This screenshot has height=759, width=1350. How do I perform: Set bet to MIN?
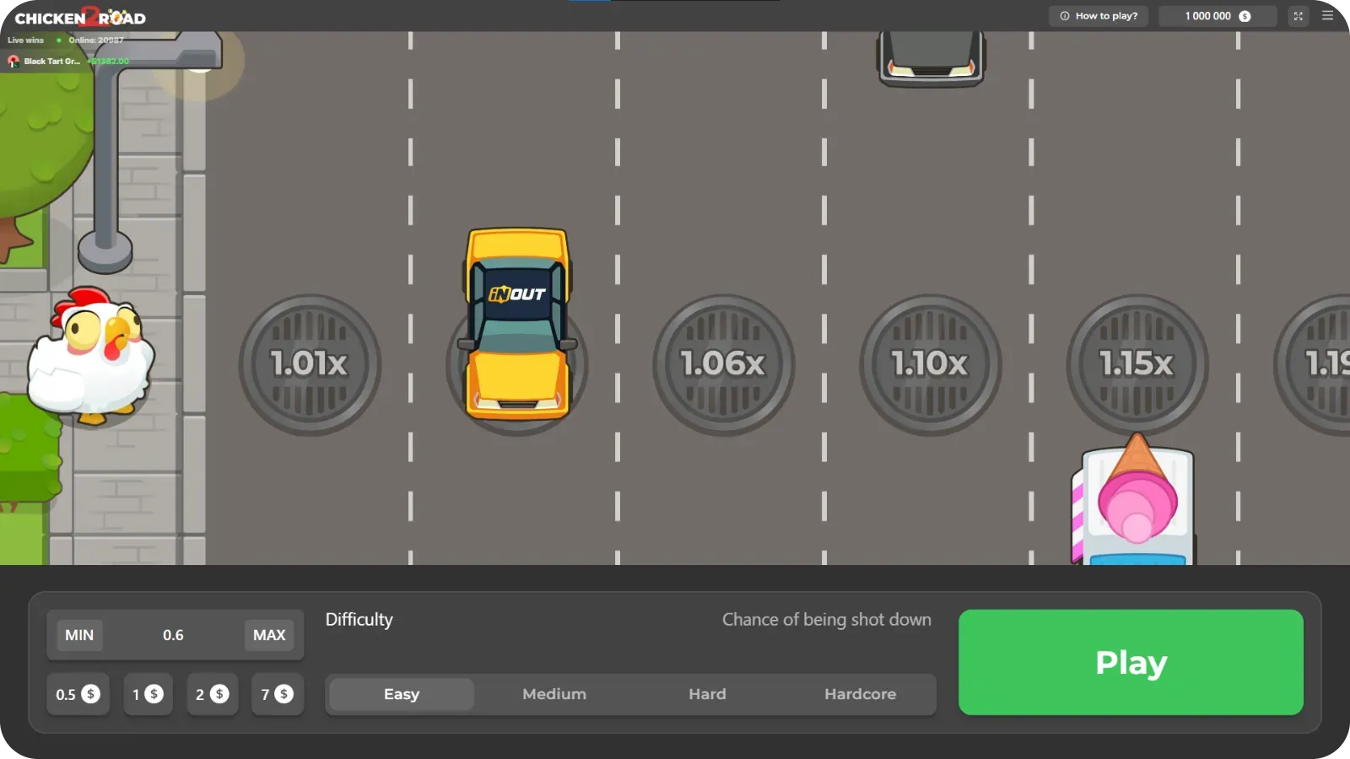click(x=79, y=635)
